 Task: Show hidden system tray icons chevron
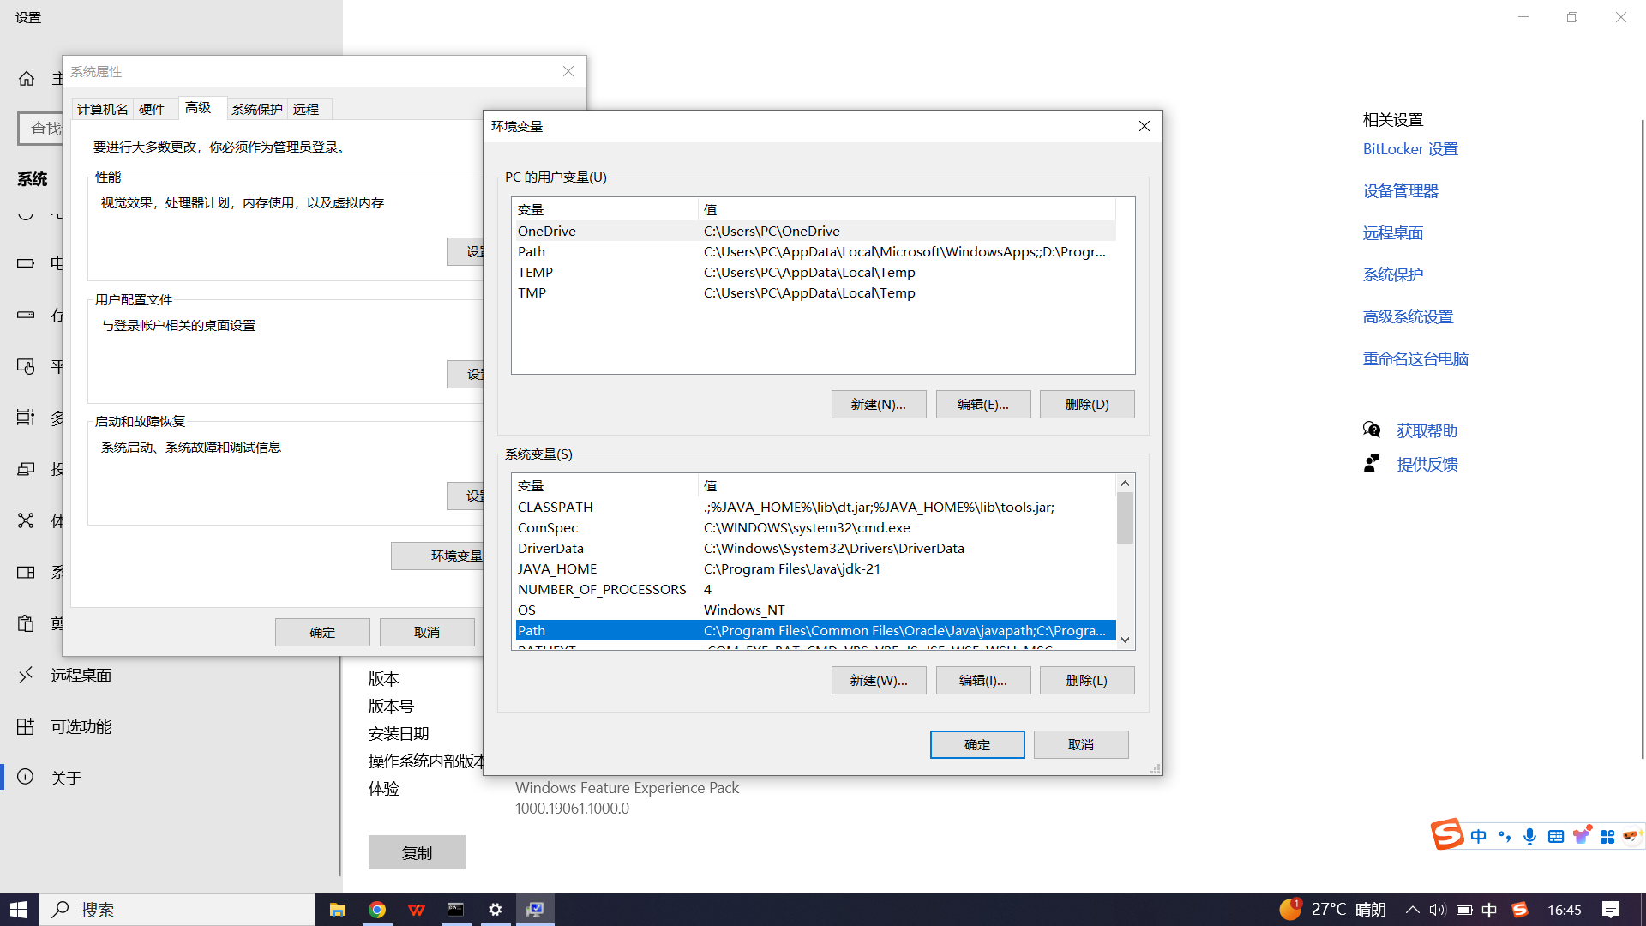1412,910
